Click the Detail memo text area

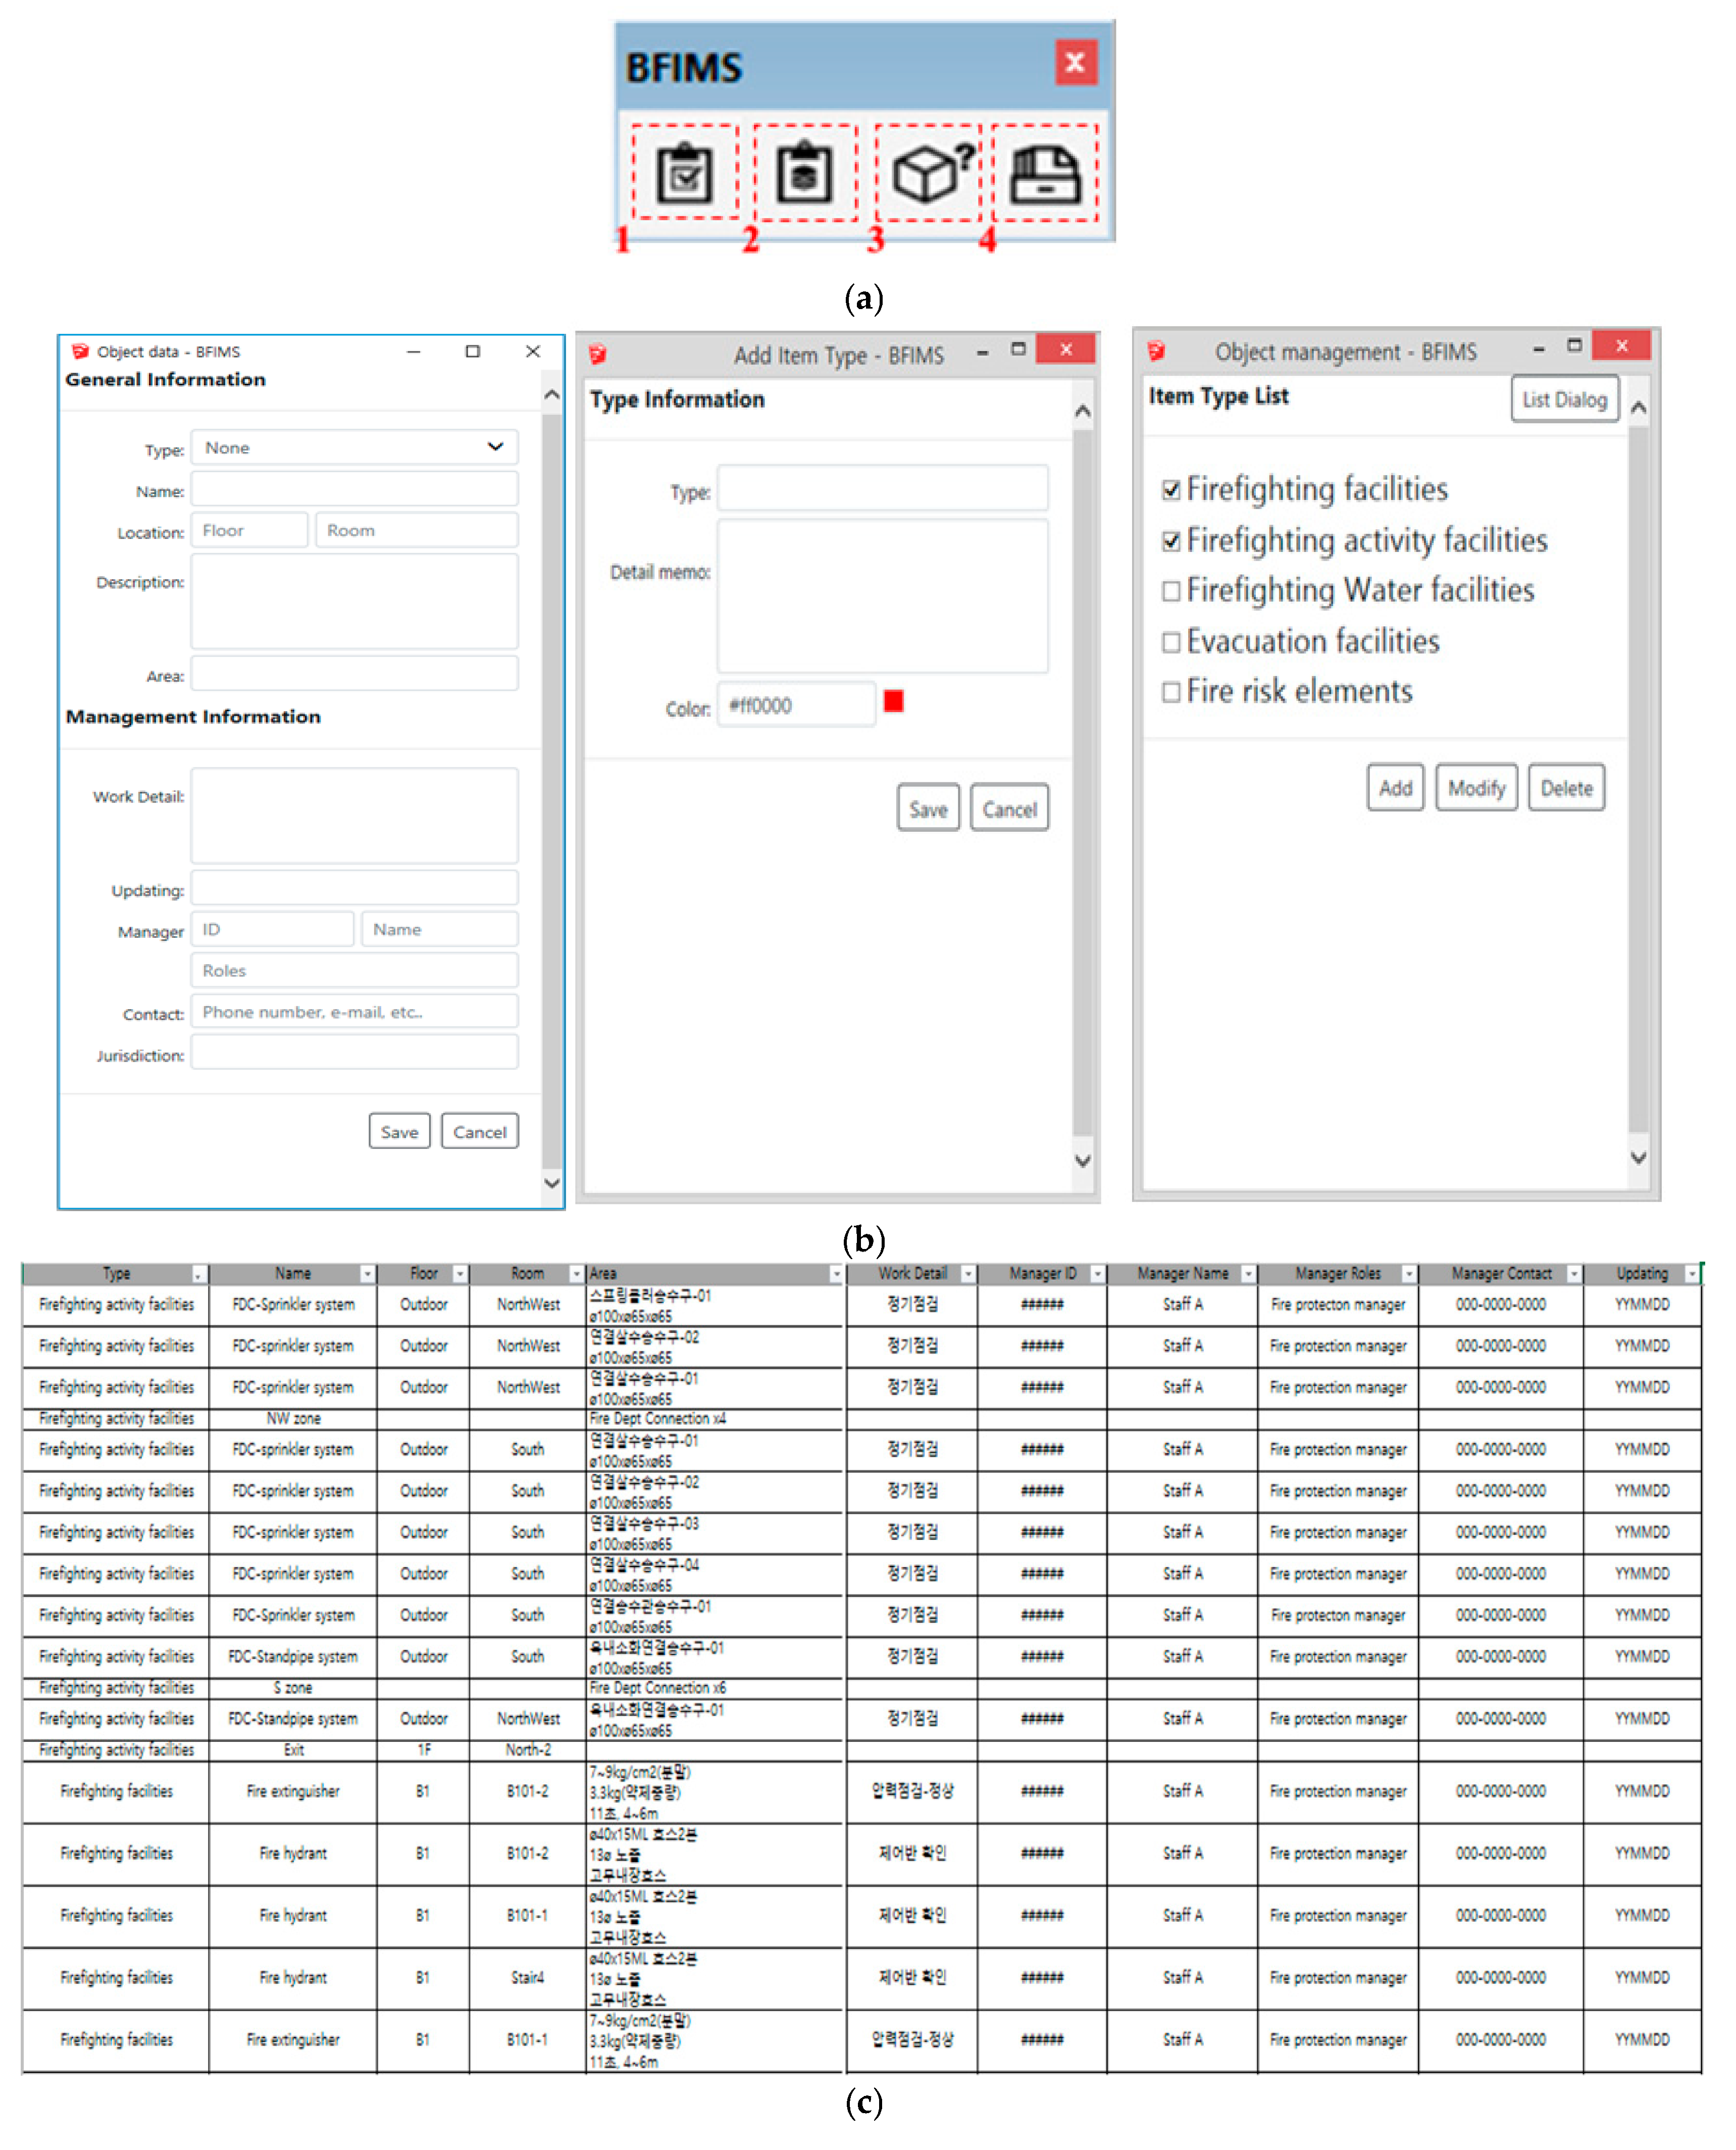[x=882, y=595]
